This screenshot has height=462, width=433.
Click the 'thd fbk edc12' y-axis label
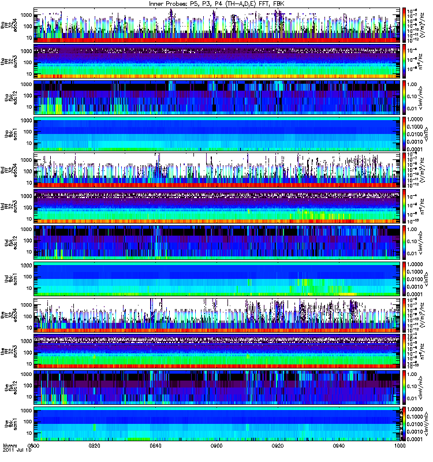(11, 243)
